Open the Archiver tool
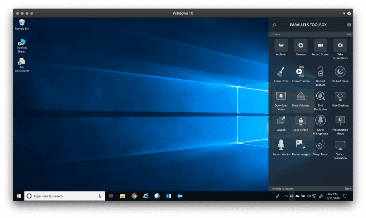The image size is (366, 218). [x=281, y=45]
